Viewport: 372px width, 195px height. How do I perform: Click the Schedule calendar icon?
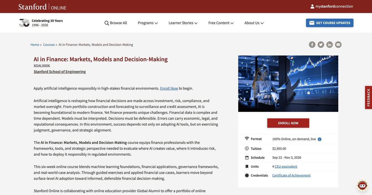(x=247, y=158)
